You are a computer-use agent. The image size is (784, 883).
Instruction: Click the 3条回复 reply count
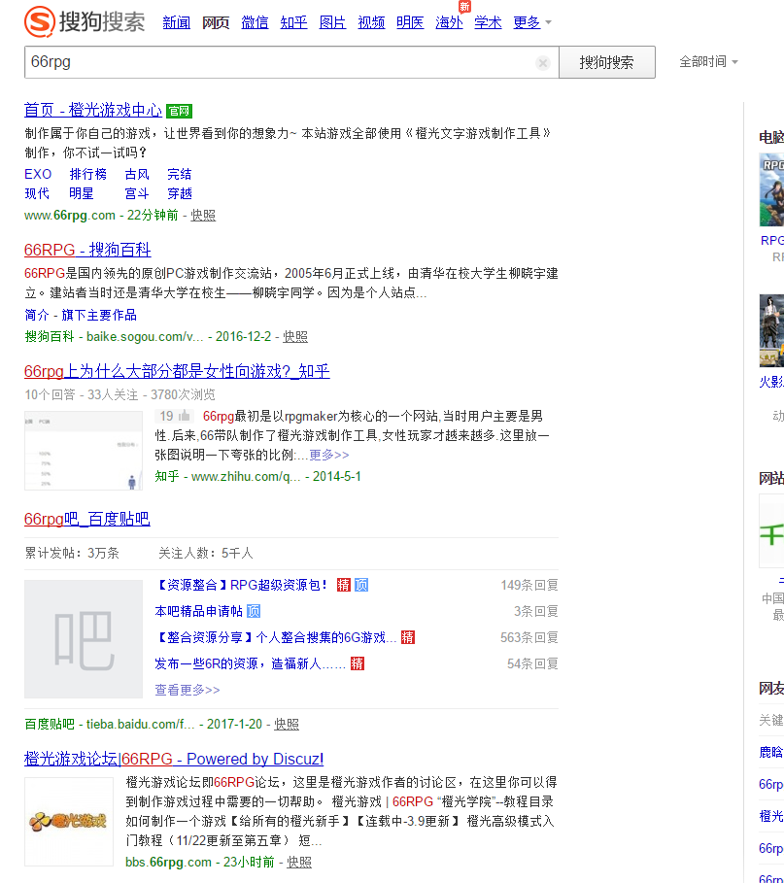(536, 611)
